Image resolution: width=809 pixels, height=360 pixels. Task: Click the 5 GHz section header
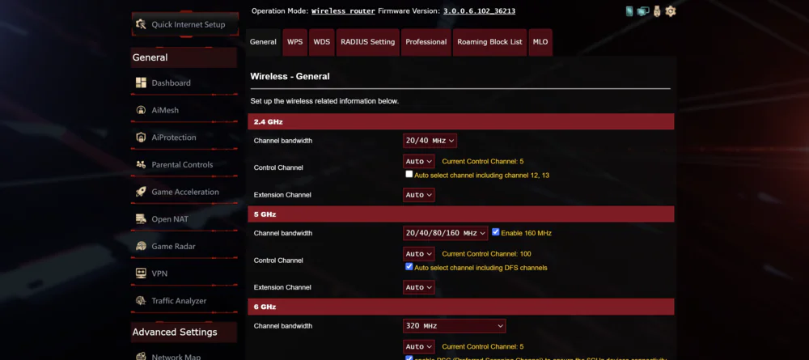coord(461,214)
